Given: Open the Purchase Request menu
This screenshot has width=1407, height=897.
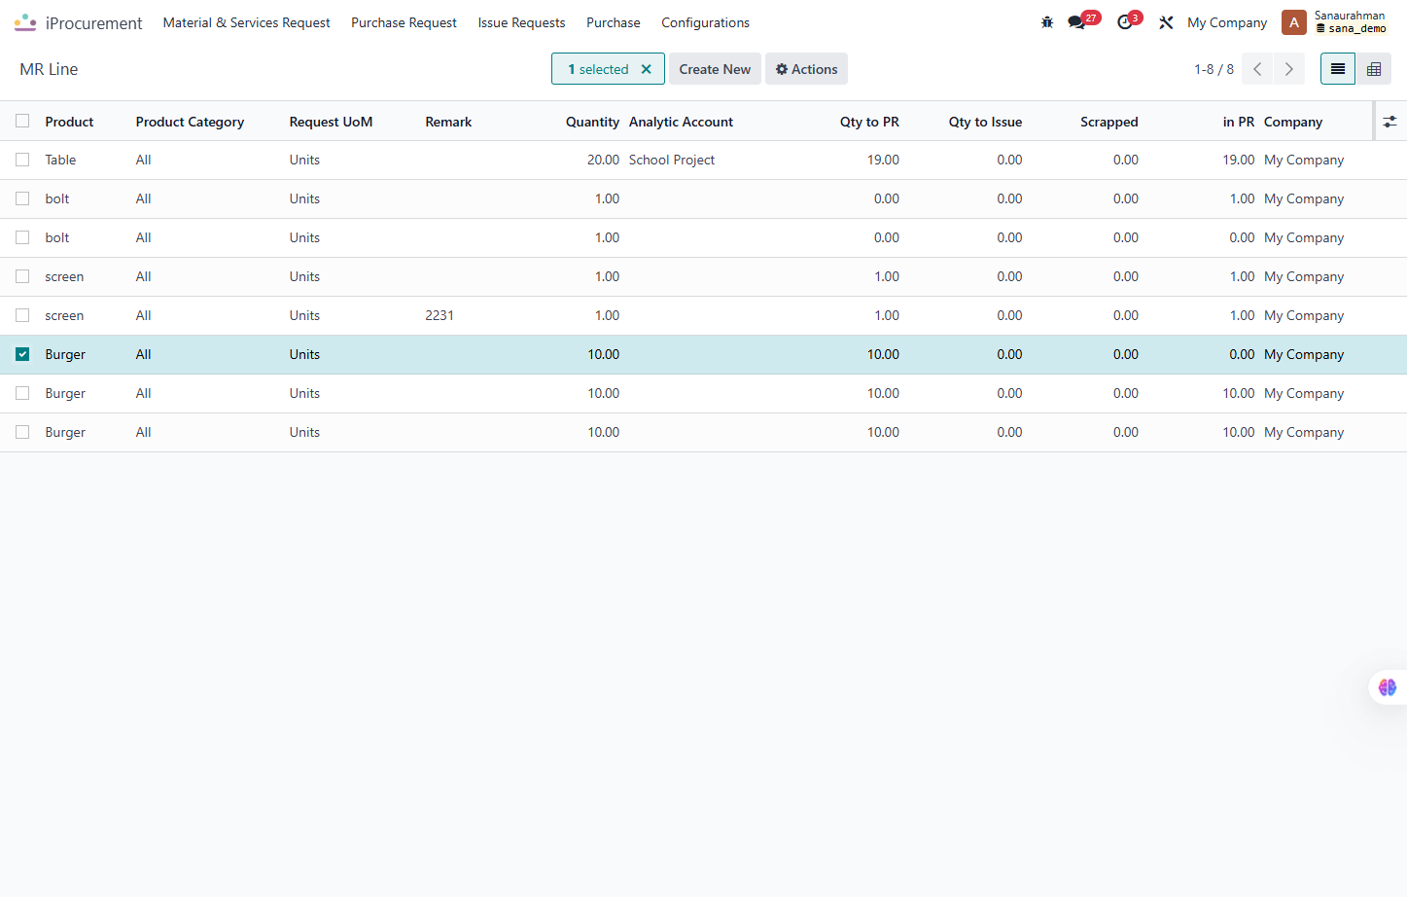Looking at the screenshot, I should coord(404,22).
